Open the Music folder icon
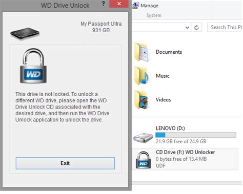This screenshot has height=194, width=243. click(x=141, y=76)
